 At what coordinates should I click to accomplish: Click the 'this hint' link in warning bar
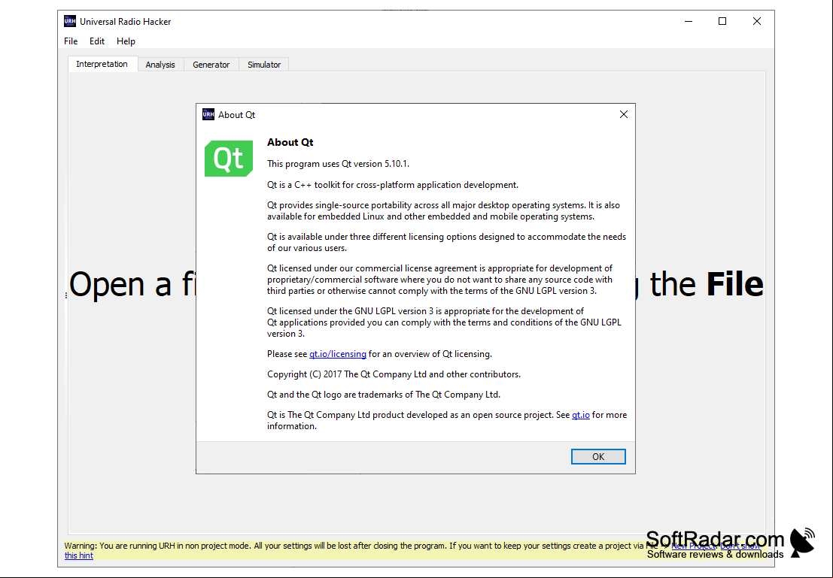pyautogui.click(x=78, y=555)
